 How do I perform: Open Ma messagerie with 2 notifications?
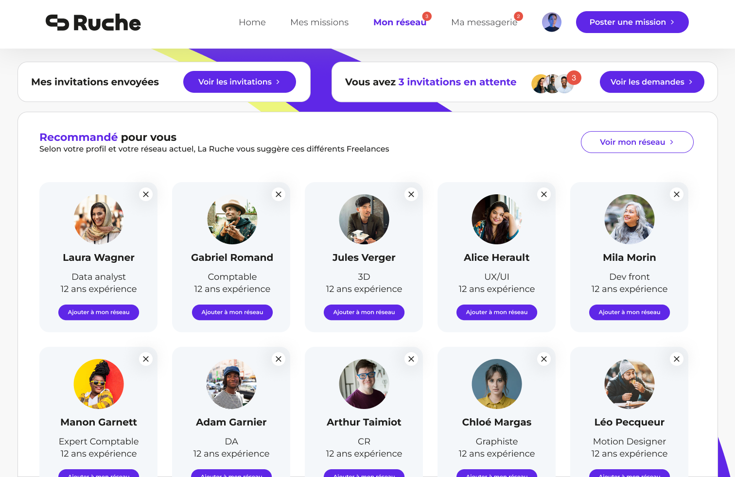[484, 22]
